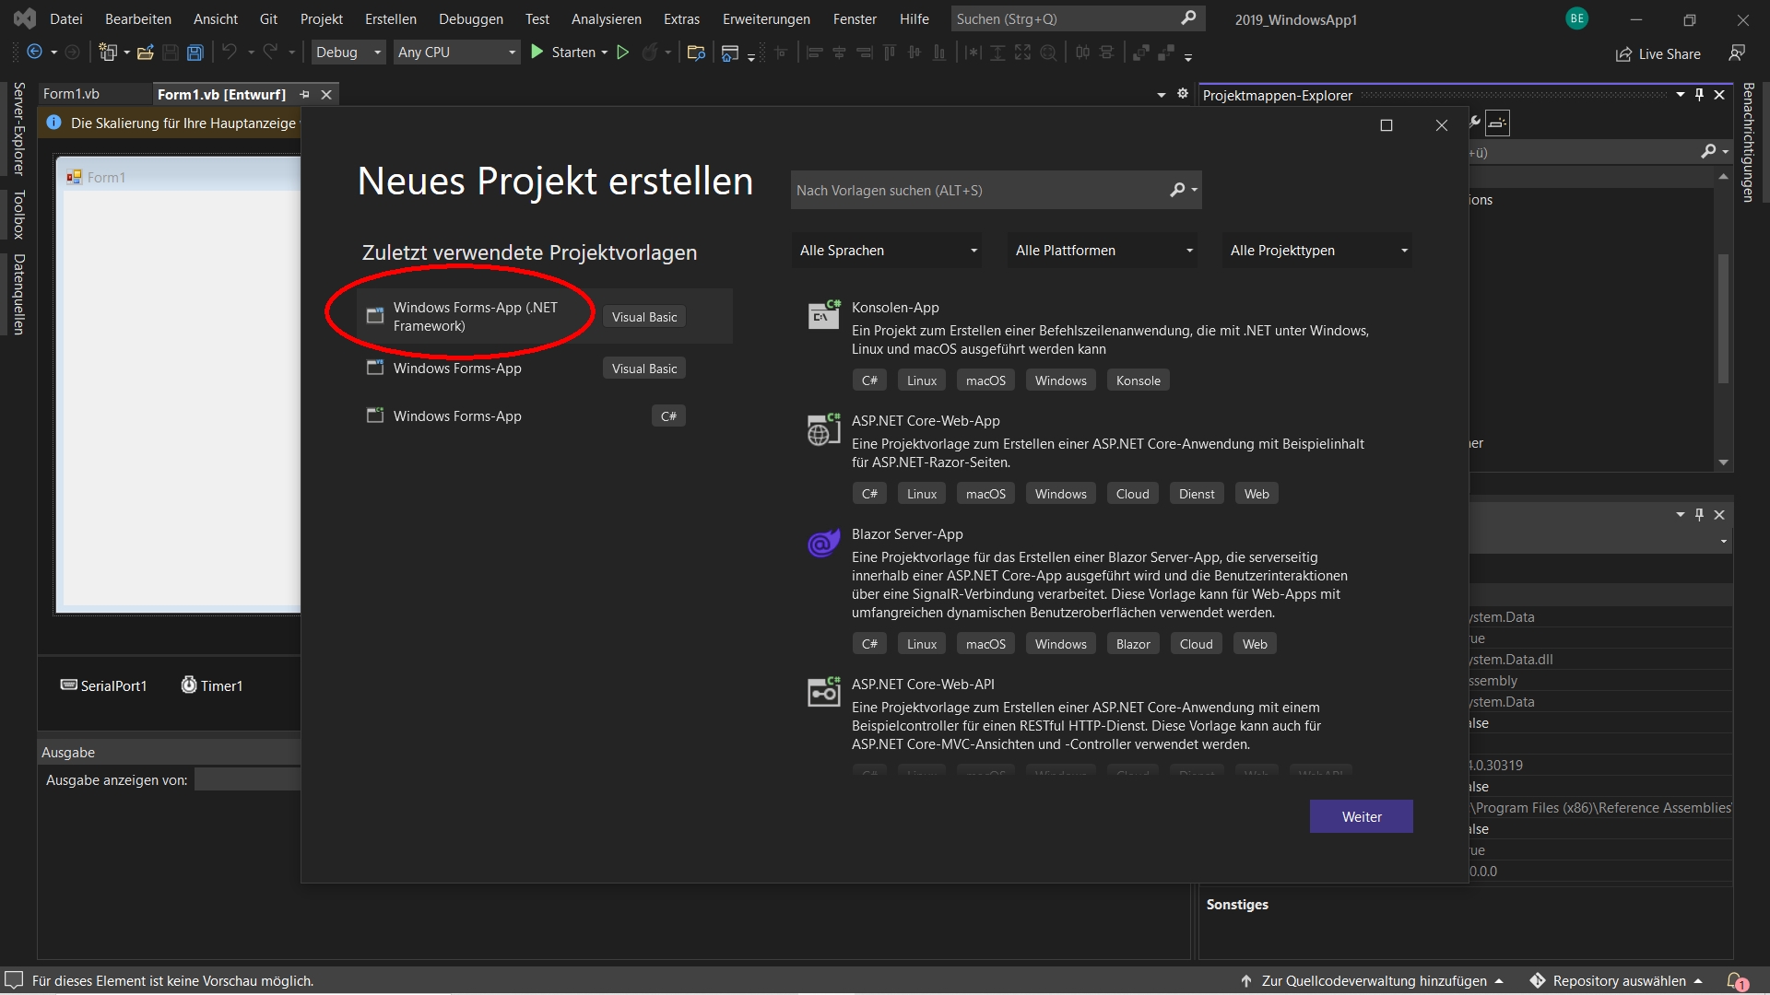This screenshot has height=995, width=1770.
Task: Click the save all icon
Action: (x=195, y=53)
